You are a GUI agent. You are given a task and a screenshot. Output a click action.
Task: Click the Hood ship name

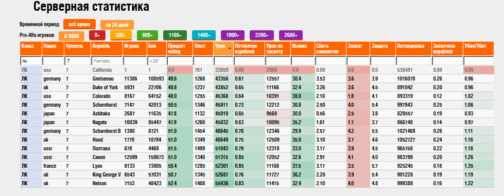pos(97,140)
